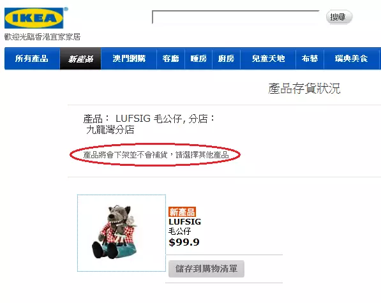381x303 pixels.
Task: Open the 澳門網購 menu item
Action: pyautogui.click(x=129, y=59)
